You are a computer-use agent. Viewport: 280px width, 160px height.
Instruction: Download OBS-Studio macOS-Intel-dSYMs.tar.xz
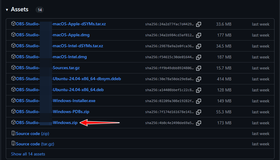[x=59, y=46]
